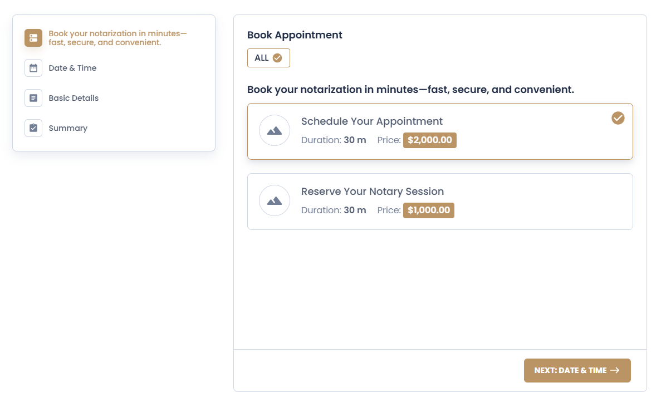Click the checkmark icon in the ALL chip

click(277, 58)
